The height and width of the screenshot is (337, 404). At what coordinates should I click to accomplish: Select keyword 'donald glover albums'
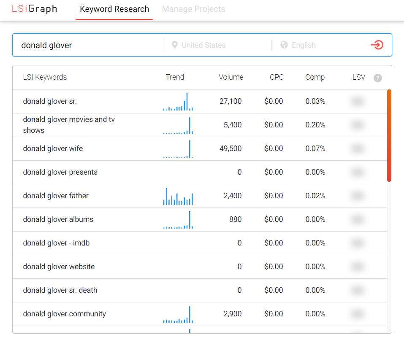[x=58, y=219]
